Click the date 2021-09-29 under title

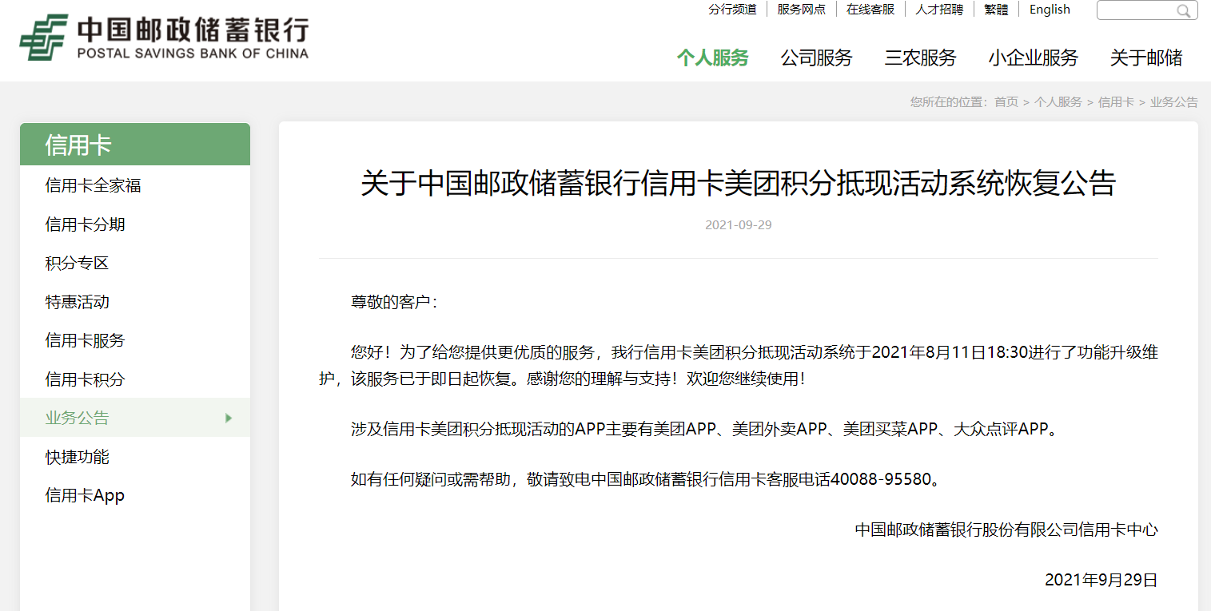[738, 225]
